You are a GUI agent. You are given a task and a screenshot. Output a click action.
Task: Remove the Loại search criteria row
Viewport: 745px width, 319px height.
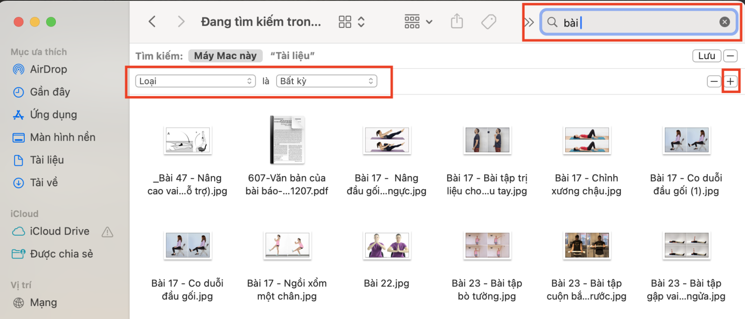click(714, 81)
